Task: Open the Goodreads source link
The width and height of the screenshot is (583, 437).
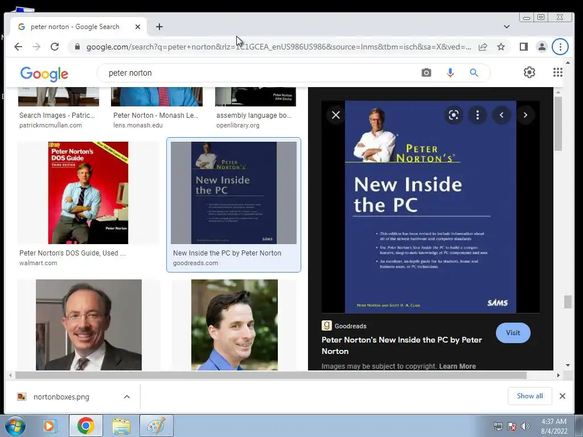Action: pyautogui.click(x=344, y=326)
